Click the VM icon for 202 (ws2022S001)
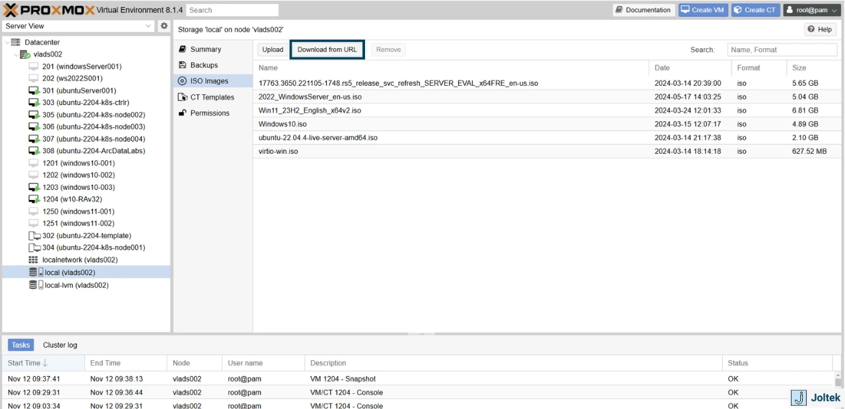This screenshot has width=845, height=409. point(34,79)
